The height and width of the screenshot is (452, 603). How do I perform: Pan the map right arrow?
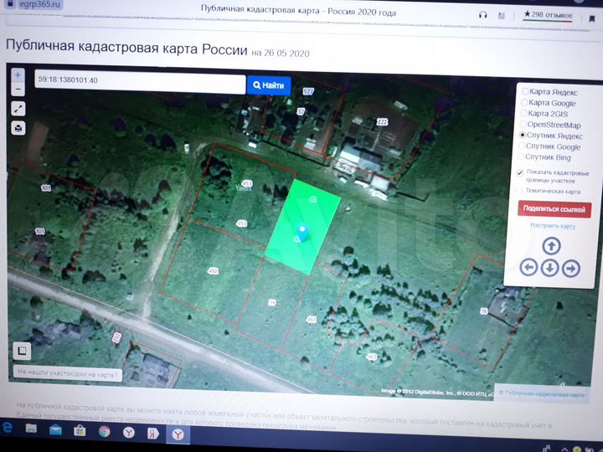click(570, 269)
